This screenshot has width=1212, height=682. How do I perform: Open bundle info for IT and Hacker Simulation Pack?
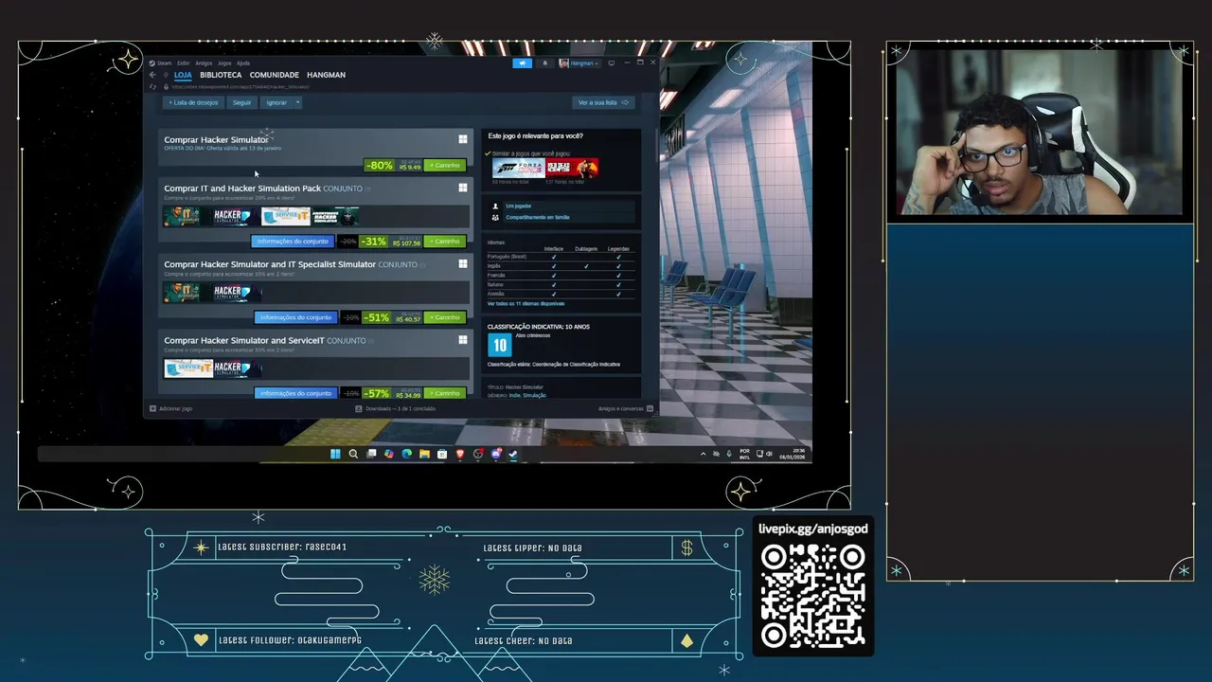click(294, 241)
